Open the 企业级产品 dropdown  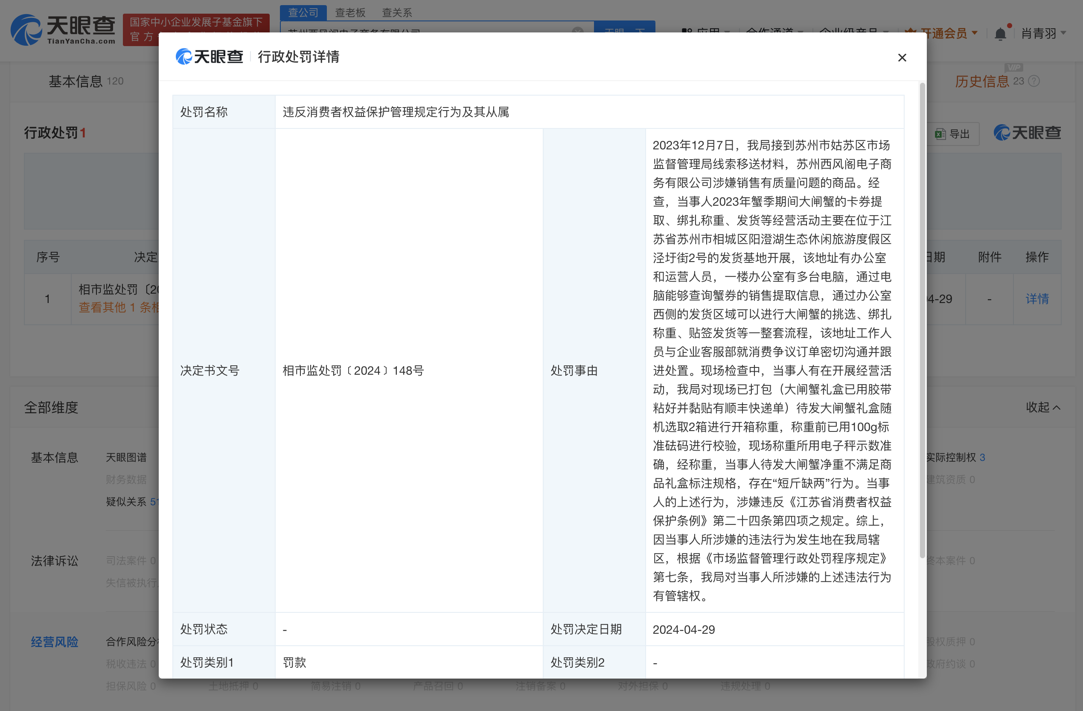pos(853,32)
